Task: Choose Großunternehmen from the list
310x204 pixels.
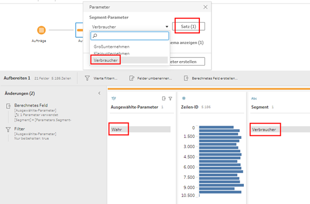Action: coord(112,47)
